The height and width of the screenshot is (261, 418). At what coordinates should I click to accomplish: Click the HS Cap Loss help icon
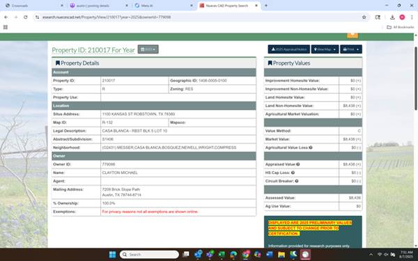tap(293, 173)
